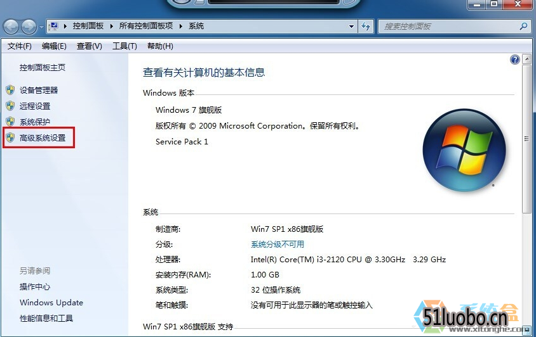
Task: Open 设备管理器 from sidebar
Action: point(39,90)
